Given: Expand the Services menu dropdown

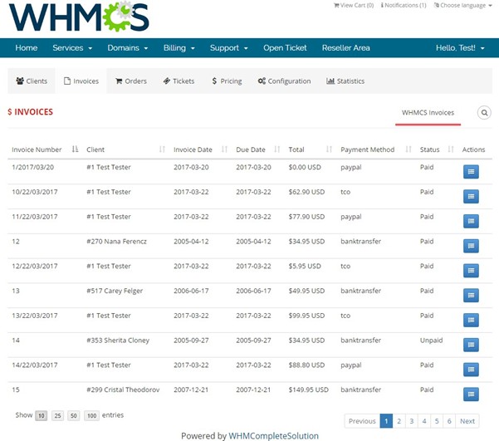Looking at the screenshot, I should pyautogui.click(x=72, y=48).
